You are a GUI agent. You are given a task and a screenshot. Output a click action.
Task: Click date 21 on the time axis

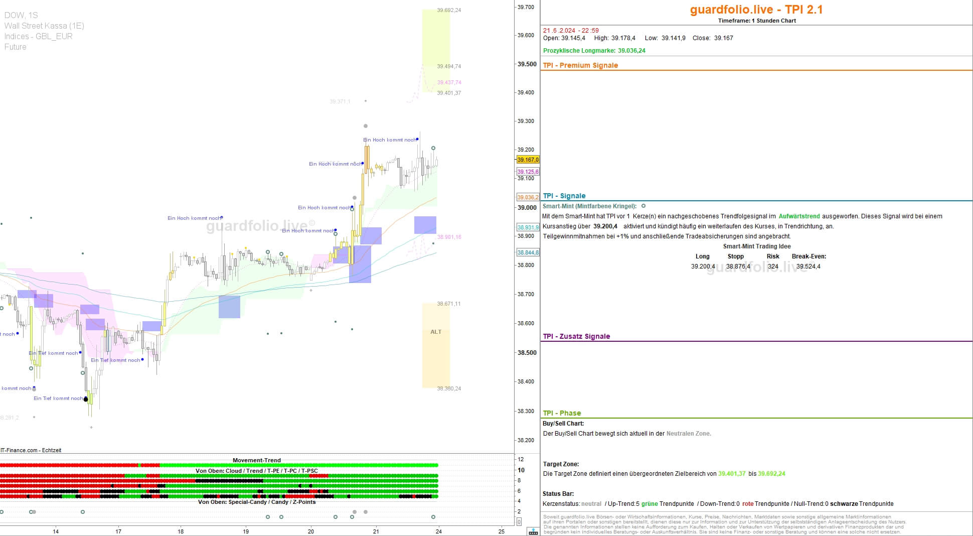[x=376, y=531]
